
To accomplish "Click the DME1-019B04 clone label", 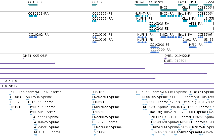I will 175,61.
